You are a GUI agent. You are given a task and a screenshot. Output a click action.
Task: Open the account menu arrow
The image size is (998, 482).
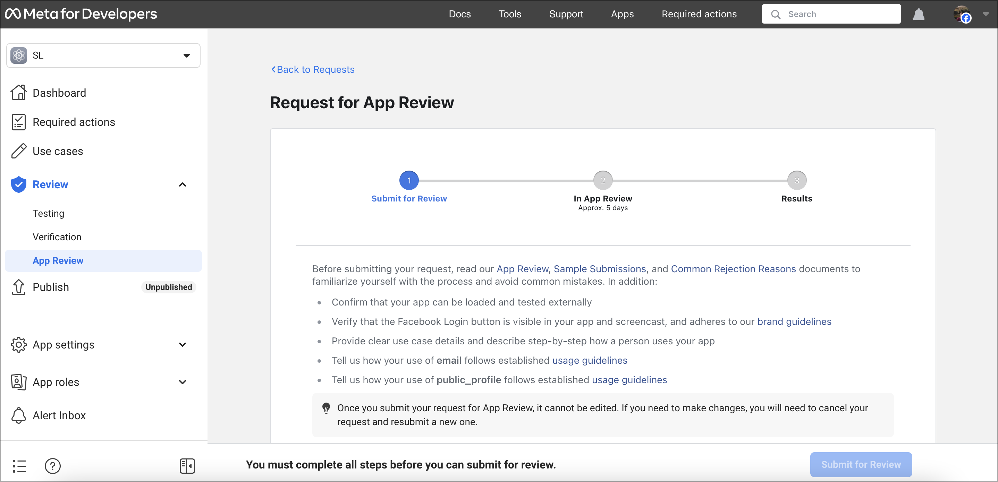click(986, 14)
